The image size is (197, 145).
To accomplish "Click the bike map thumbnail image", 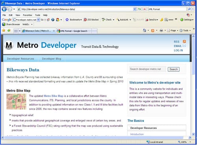I will tap(16, 102).
